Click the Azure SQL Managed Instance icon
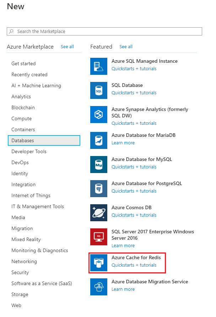This screenshot has height=317, width=216. 99,66
